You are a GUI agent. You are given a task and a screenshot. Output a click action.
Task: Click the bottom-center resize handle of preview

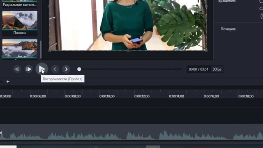pyautogui.click(x=128, y=50)
